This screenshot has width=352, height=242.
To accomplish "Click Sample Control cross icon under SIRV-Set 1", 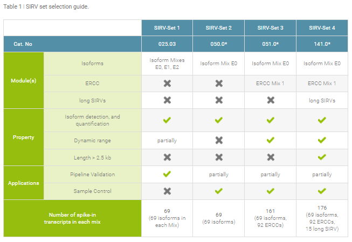I will (167, 191).
